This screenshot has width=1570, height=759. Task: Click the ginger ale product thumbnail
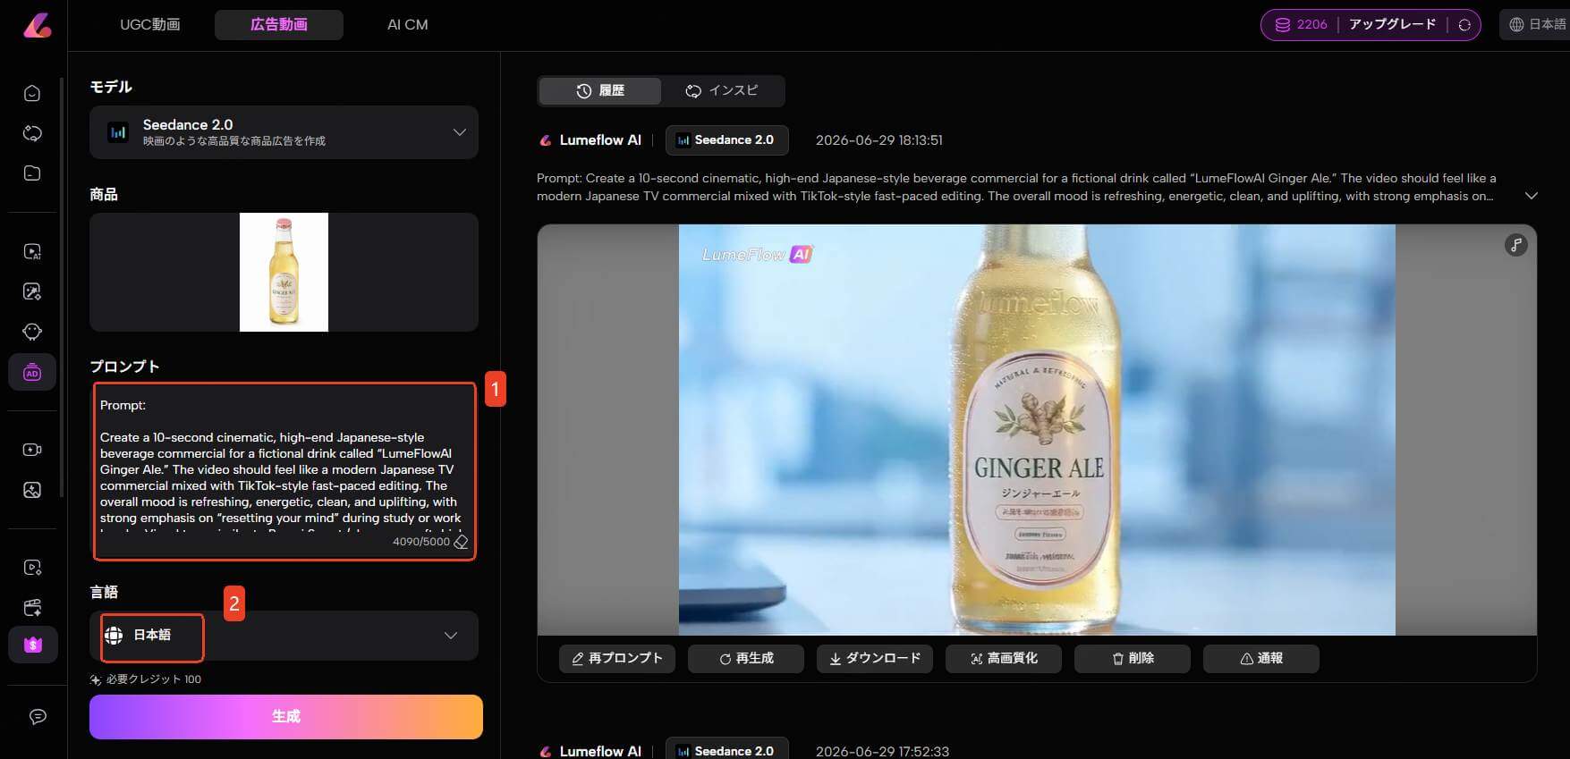coord(284,272)
